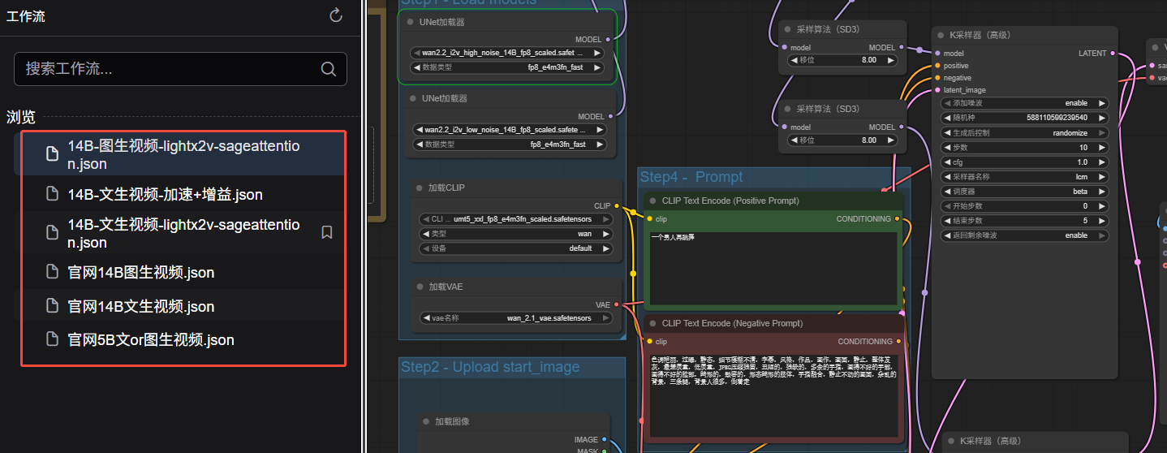Click file icon beside 官网14B图生视频.json
Screen dimensions: 1167x453
coord(52,272)
